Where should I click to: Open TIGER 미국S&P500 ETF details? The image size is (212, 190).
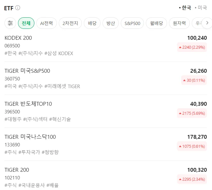tap(106, 78)
